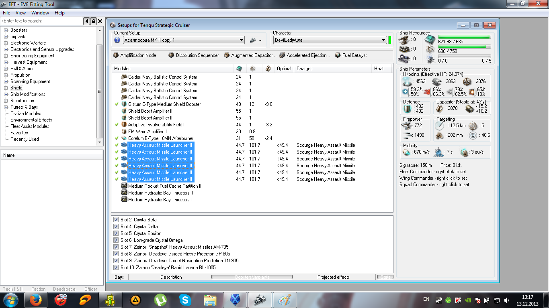Click the Corelum B-Type 10MN Afterburner icon
This screenshot has width=549, height=308.
(x=124, y=138)
